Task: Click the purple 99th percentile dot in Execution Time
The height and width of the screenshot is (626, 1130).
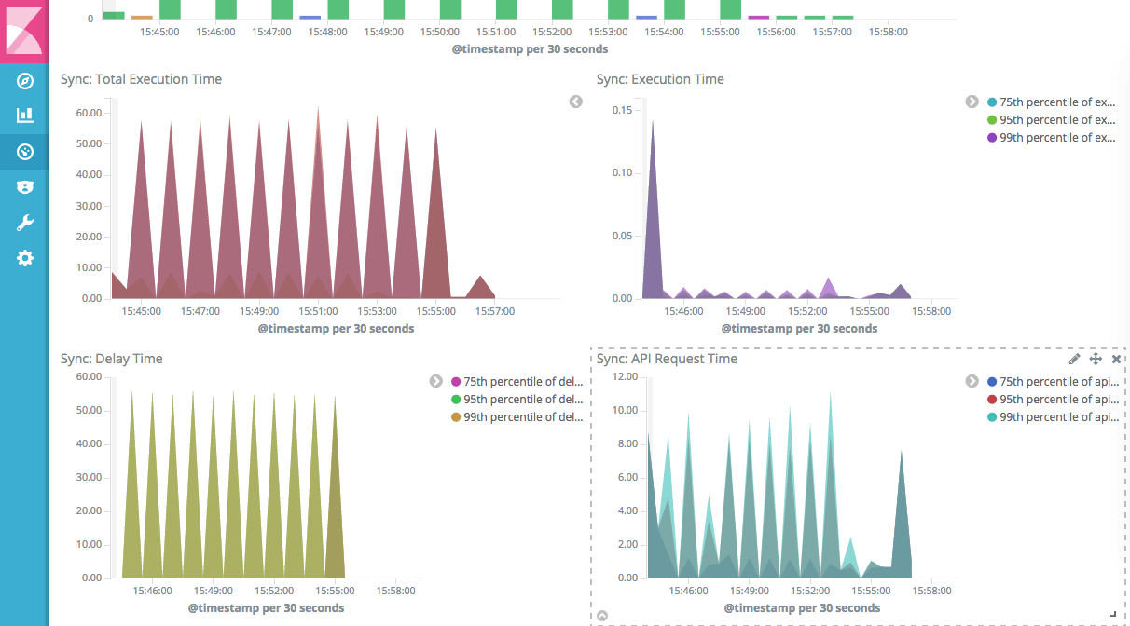Action: tap(992, 138)
